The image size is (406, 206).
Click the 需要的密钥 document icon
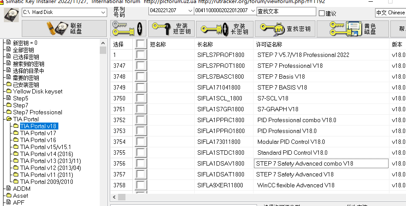click(9, 77)
